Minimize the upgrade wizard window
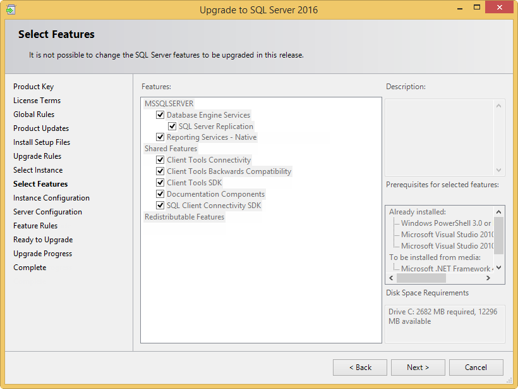Screen dimensions: 518x389 460,8
